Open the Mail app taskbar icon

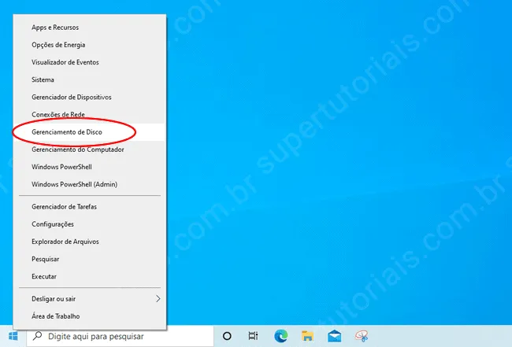(x=334, y=336)
